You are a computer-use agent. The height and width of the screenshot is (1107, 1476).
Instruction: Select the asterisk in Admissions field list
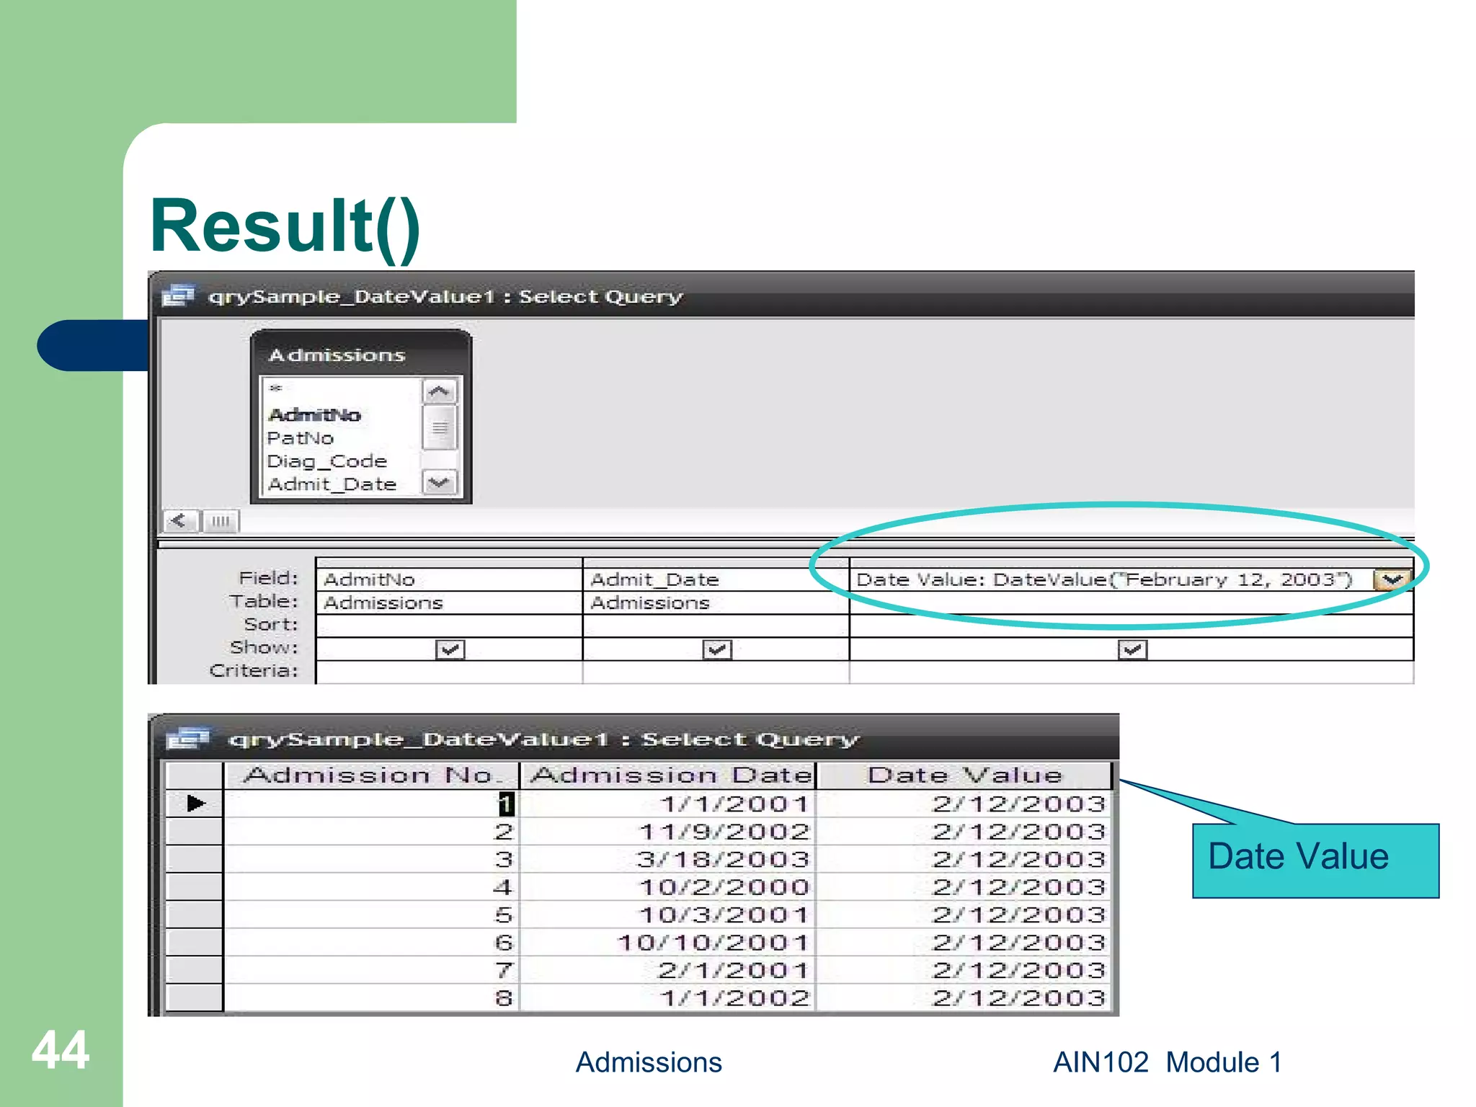(275, 389)
